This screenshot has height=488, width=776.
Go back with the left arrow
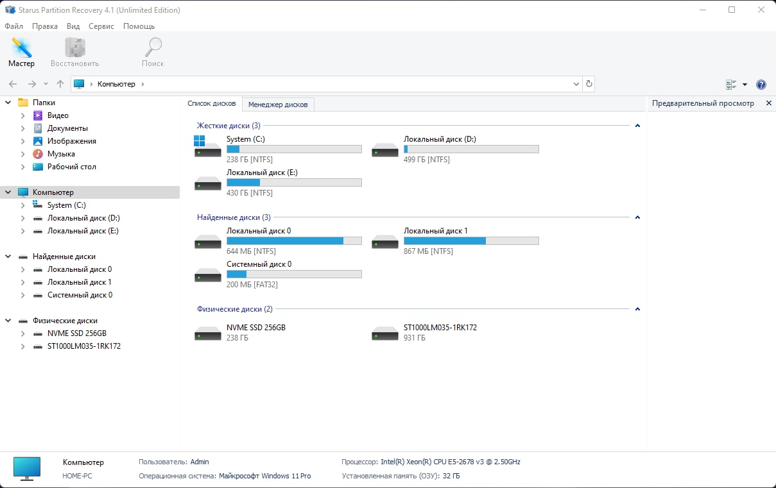point(13,84)
